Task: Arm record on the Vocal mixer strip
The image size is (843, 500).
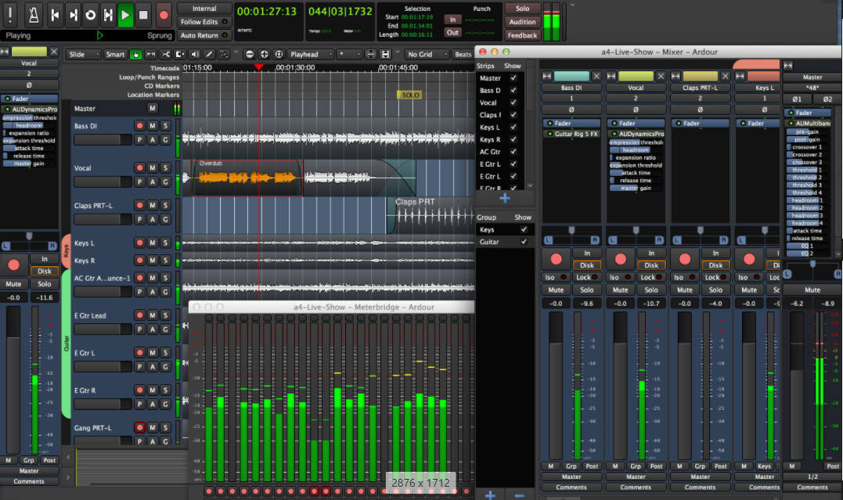Action: [621, 259]
